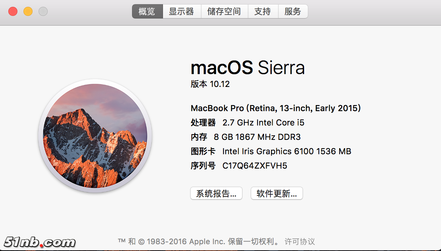
Task: Open 系统报告 system report
Action: 216,194
